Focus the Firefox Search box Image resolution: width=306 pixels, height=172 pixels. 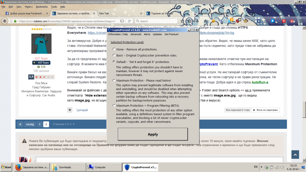coord(156,21)
